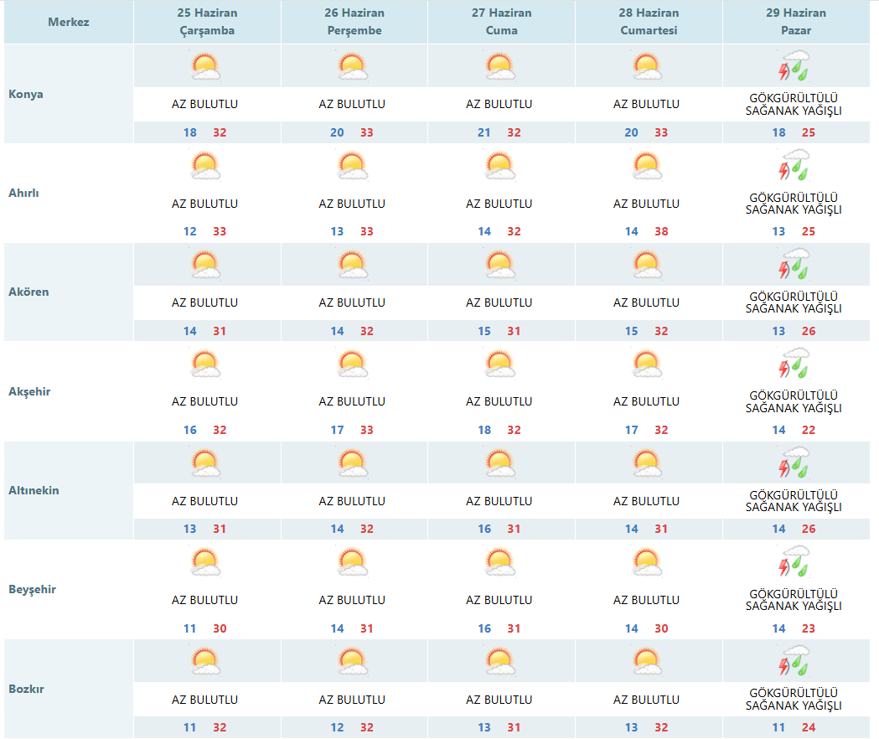
Task: Click the Bozkır row label
Action: (x=26, y=689)
